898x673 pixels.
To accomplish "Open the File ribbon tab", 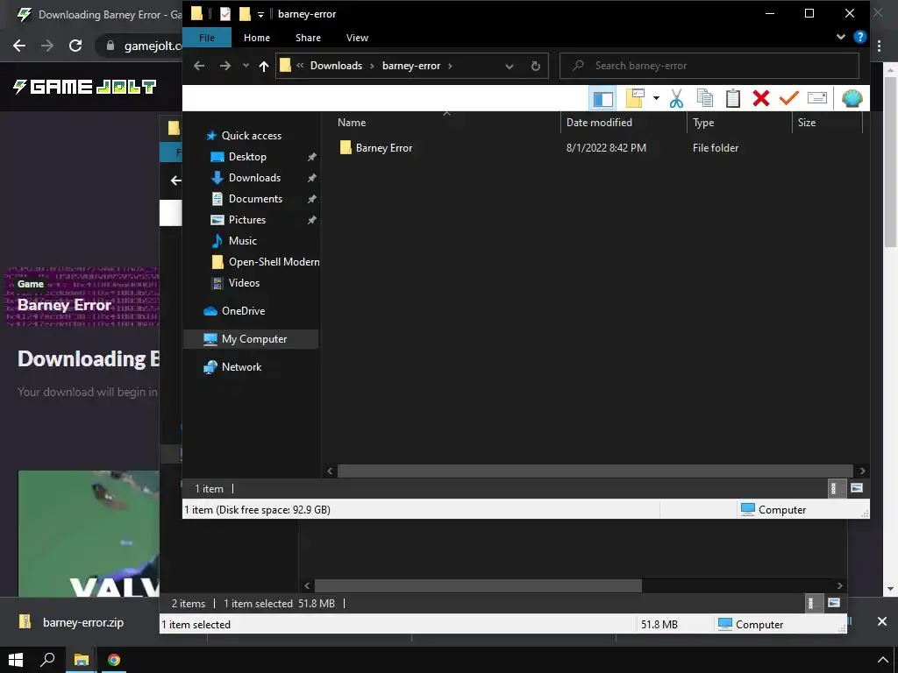I will click(x=207, y=38).
